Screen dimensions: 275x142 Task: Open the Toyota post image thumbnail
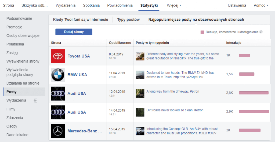click(x=140, y=56)
